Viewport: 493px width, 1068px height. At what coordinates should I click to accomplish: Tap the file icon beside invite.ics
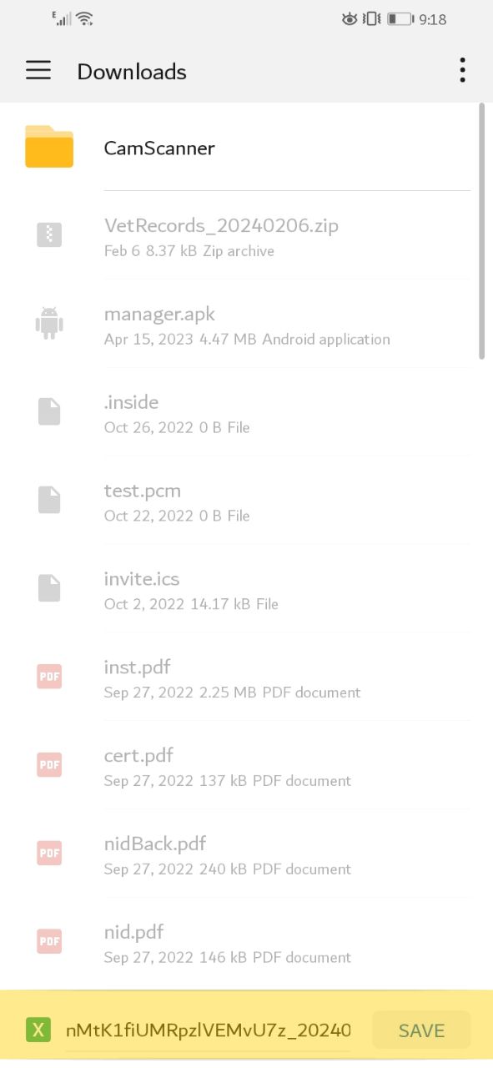[x=49, y=587]
